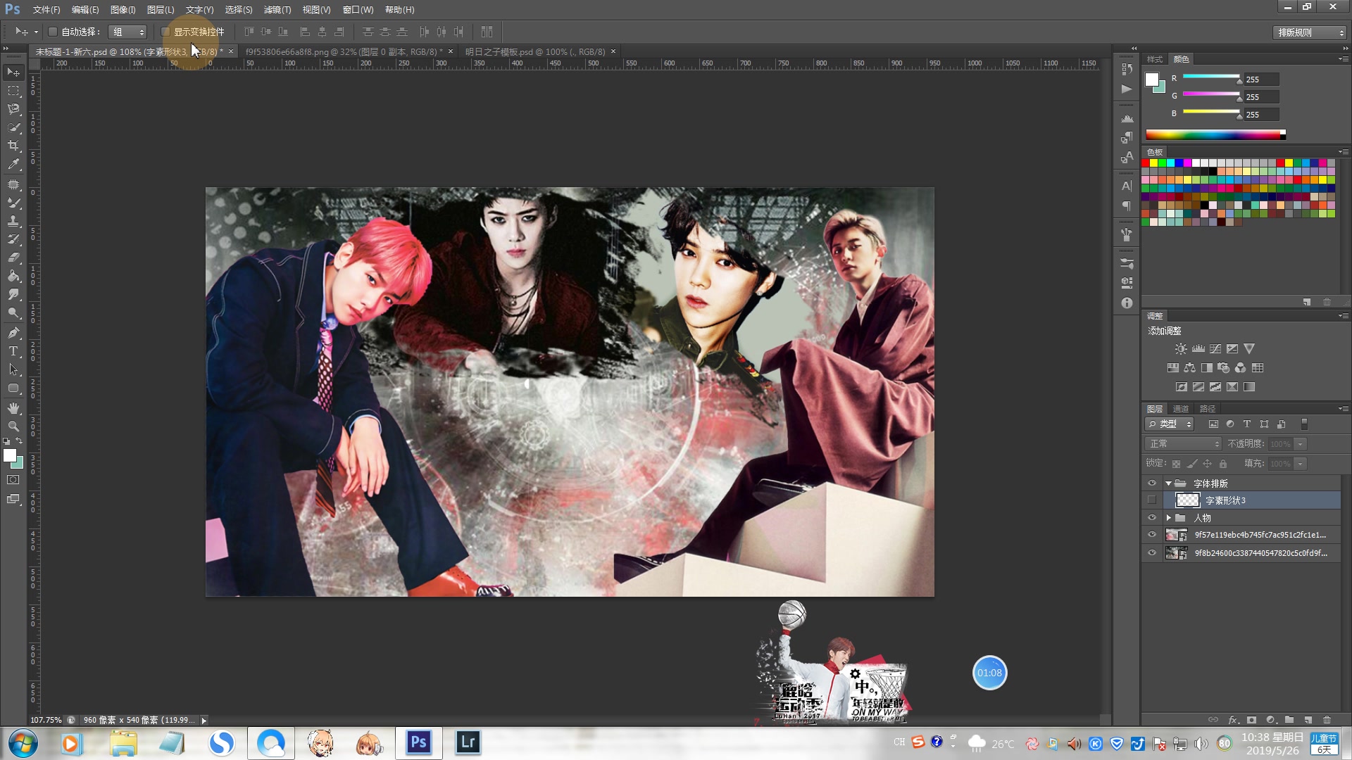Image resolution: width=1352 pixels, height=760 pixels.
Task: Filter layers by type layers (T icon)
Action: (1247, 424)
